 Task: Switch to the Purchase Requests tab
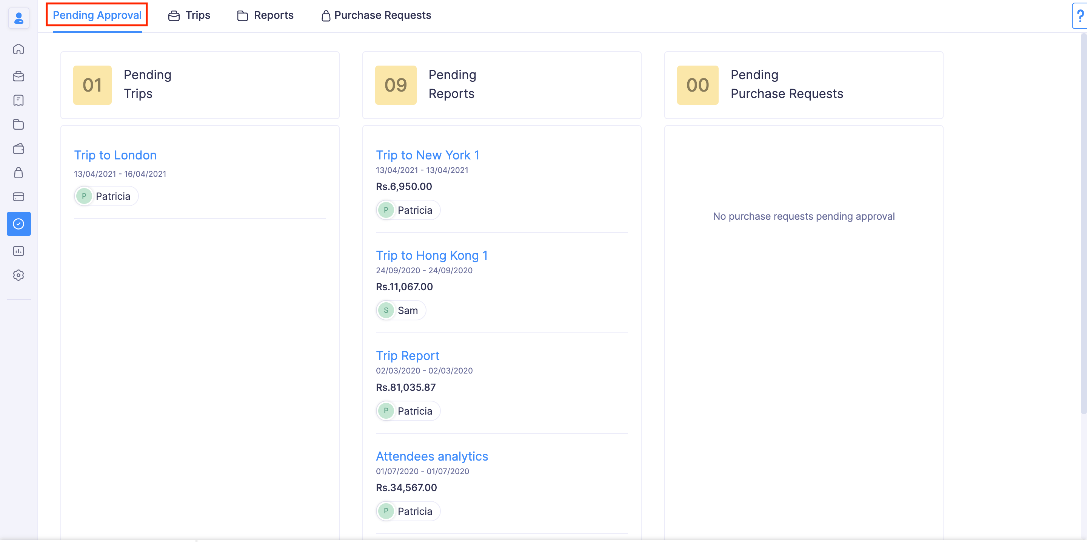[376, 15]
